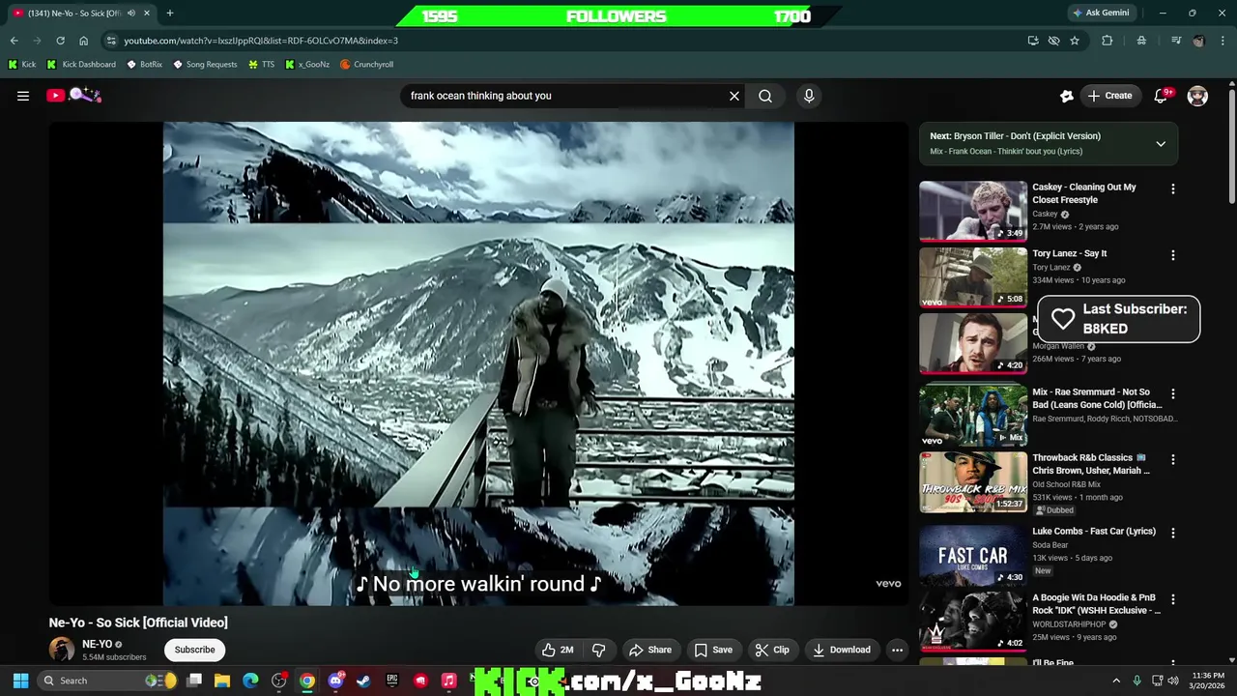
Task: Open the Crunchyroll bookmark
Action: pos(366,64)
